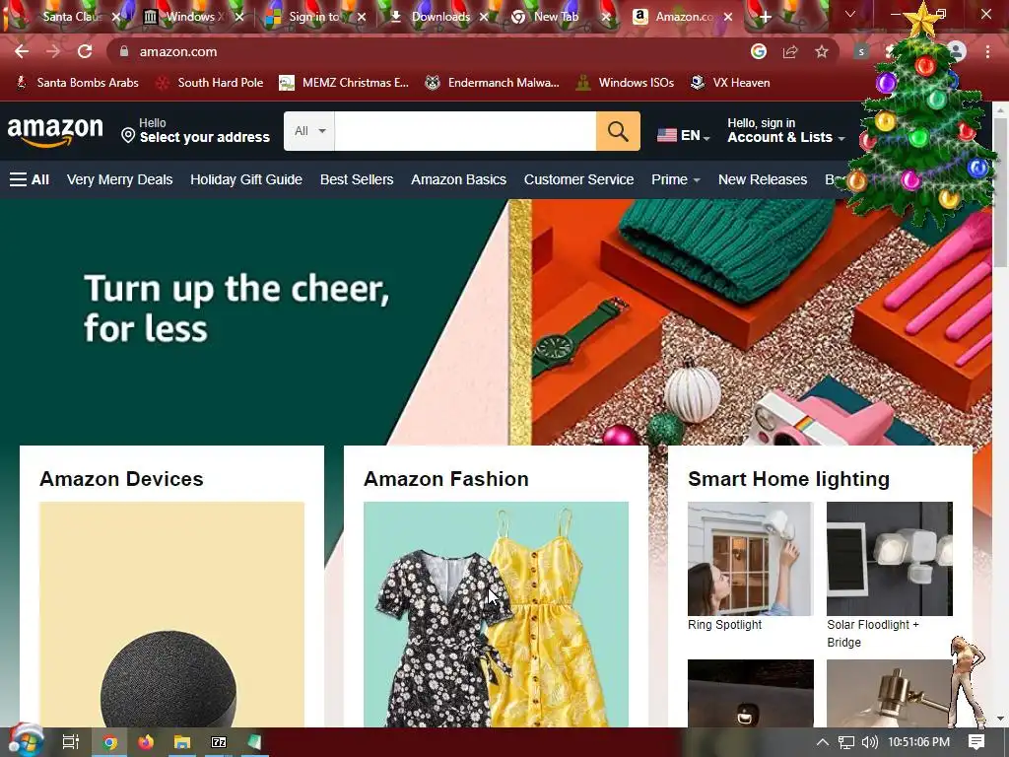
Task: Click page vertical scrollbar thumb
Action: tap(1001, 193)
